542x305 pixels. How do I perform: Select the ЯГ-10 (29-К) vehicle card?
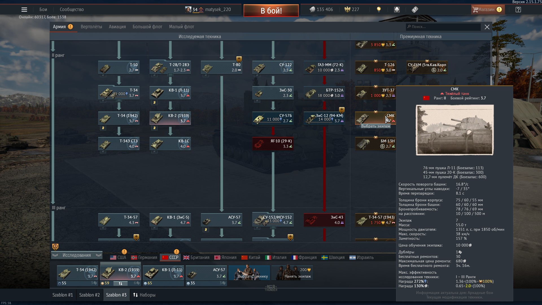coord(273,144)
